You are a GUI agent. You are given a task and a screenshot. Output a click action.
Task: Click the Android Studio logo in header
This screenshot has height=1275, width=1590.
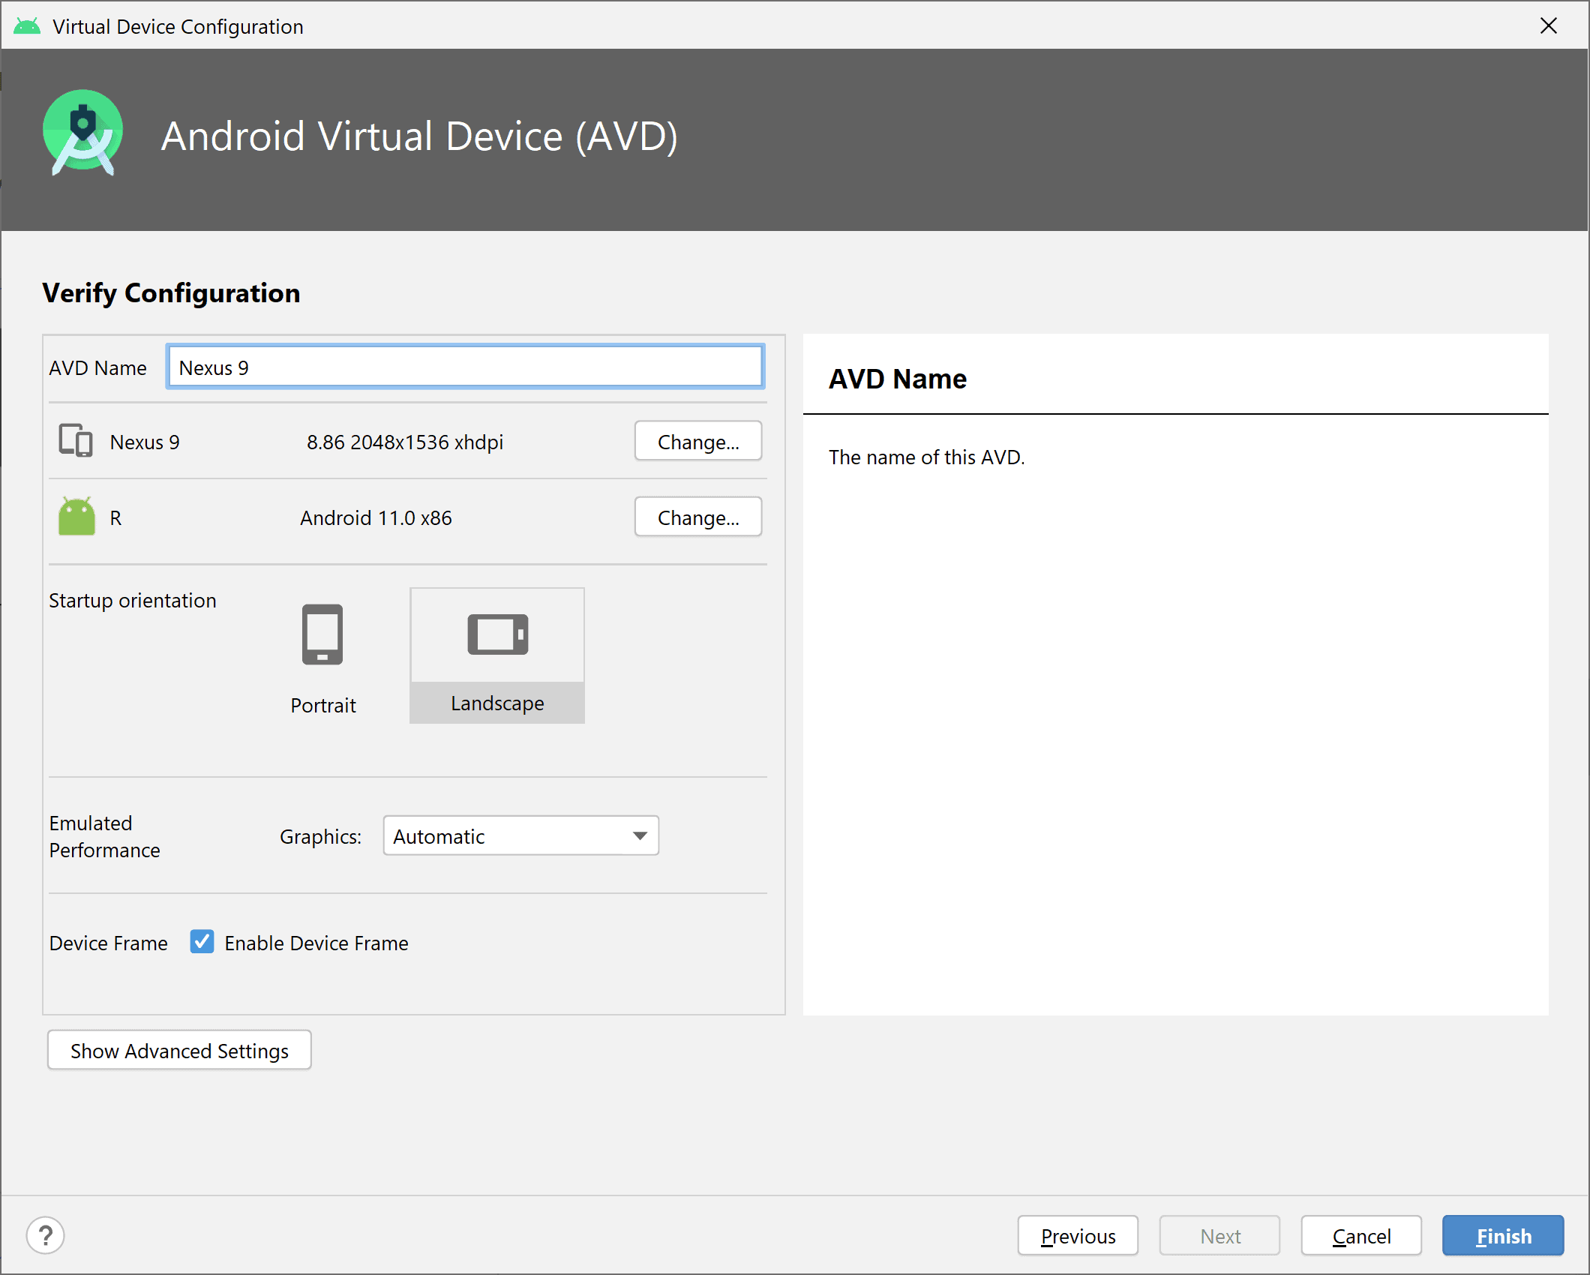click(x=82, y=133)
